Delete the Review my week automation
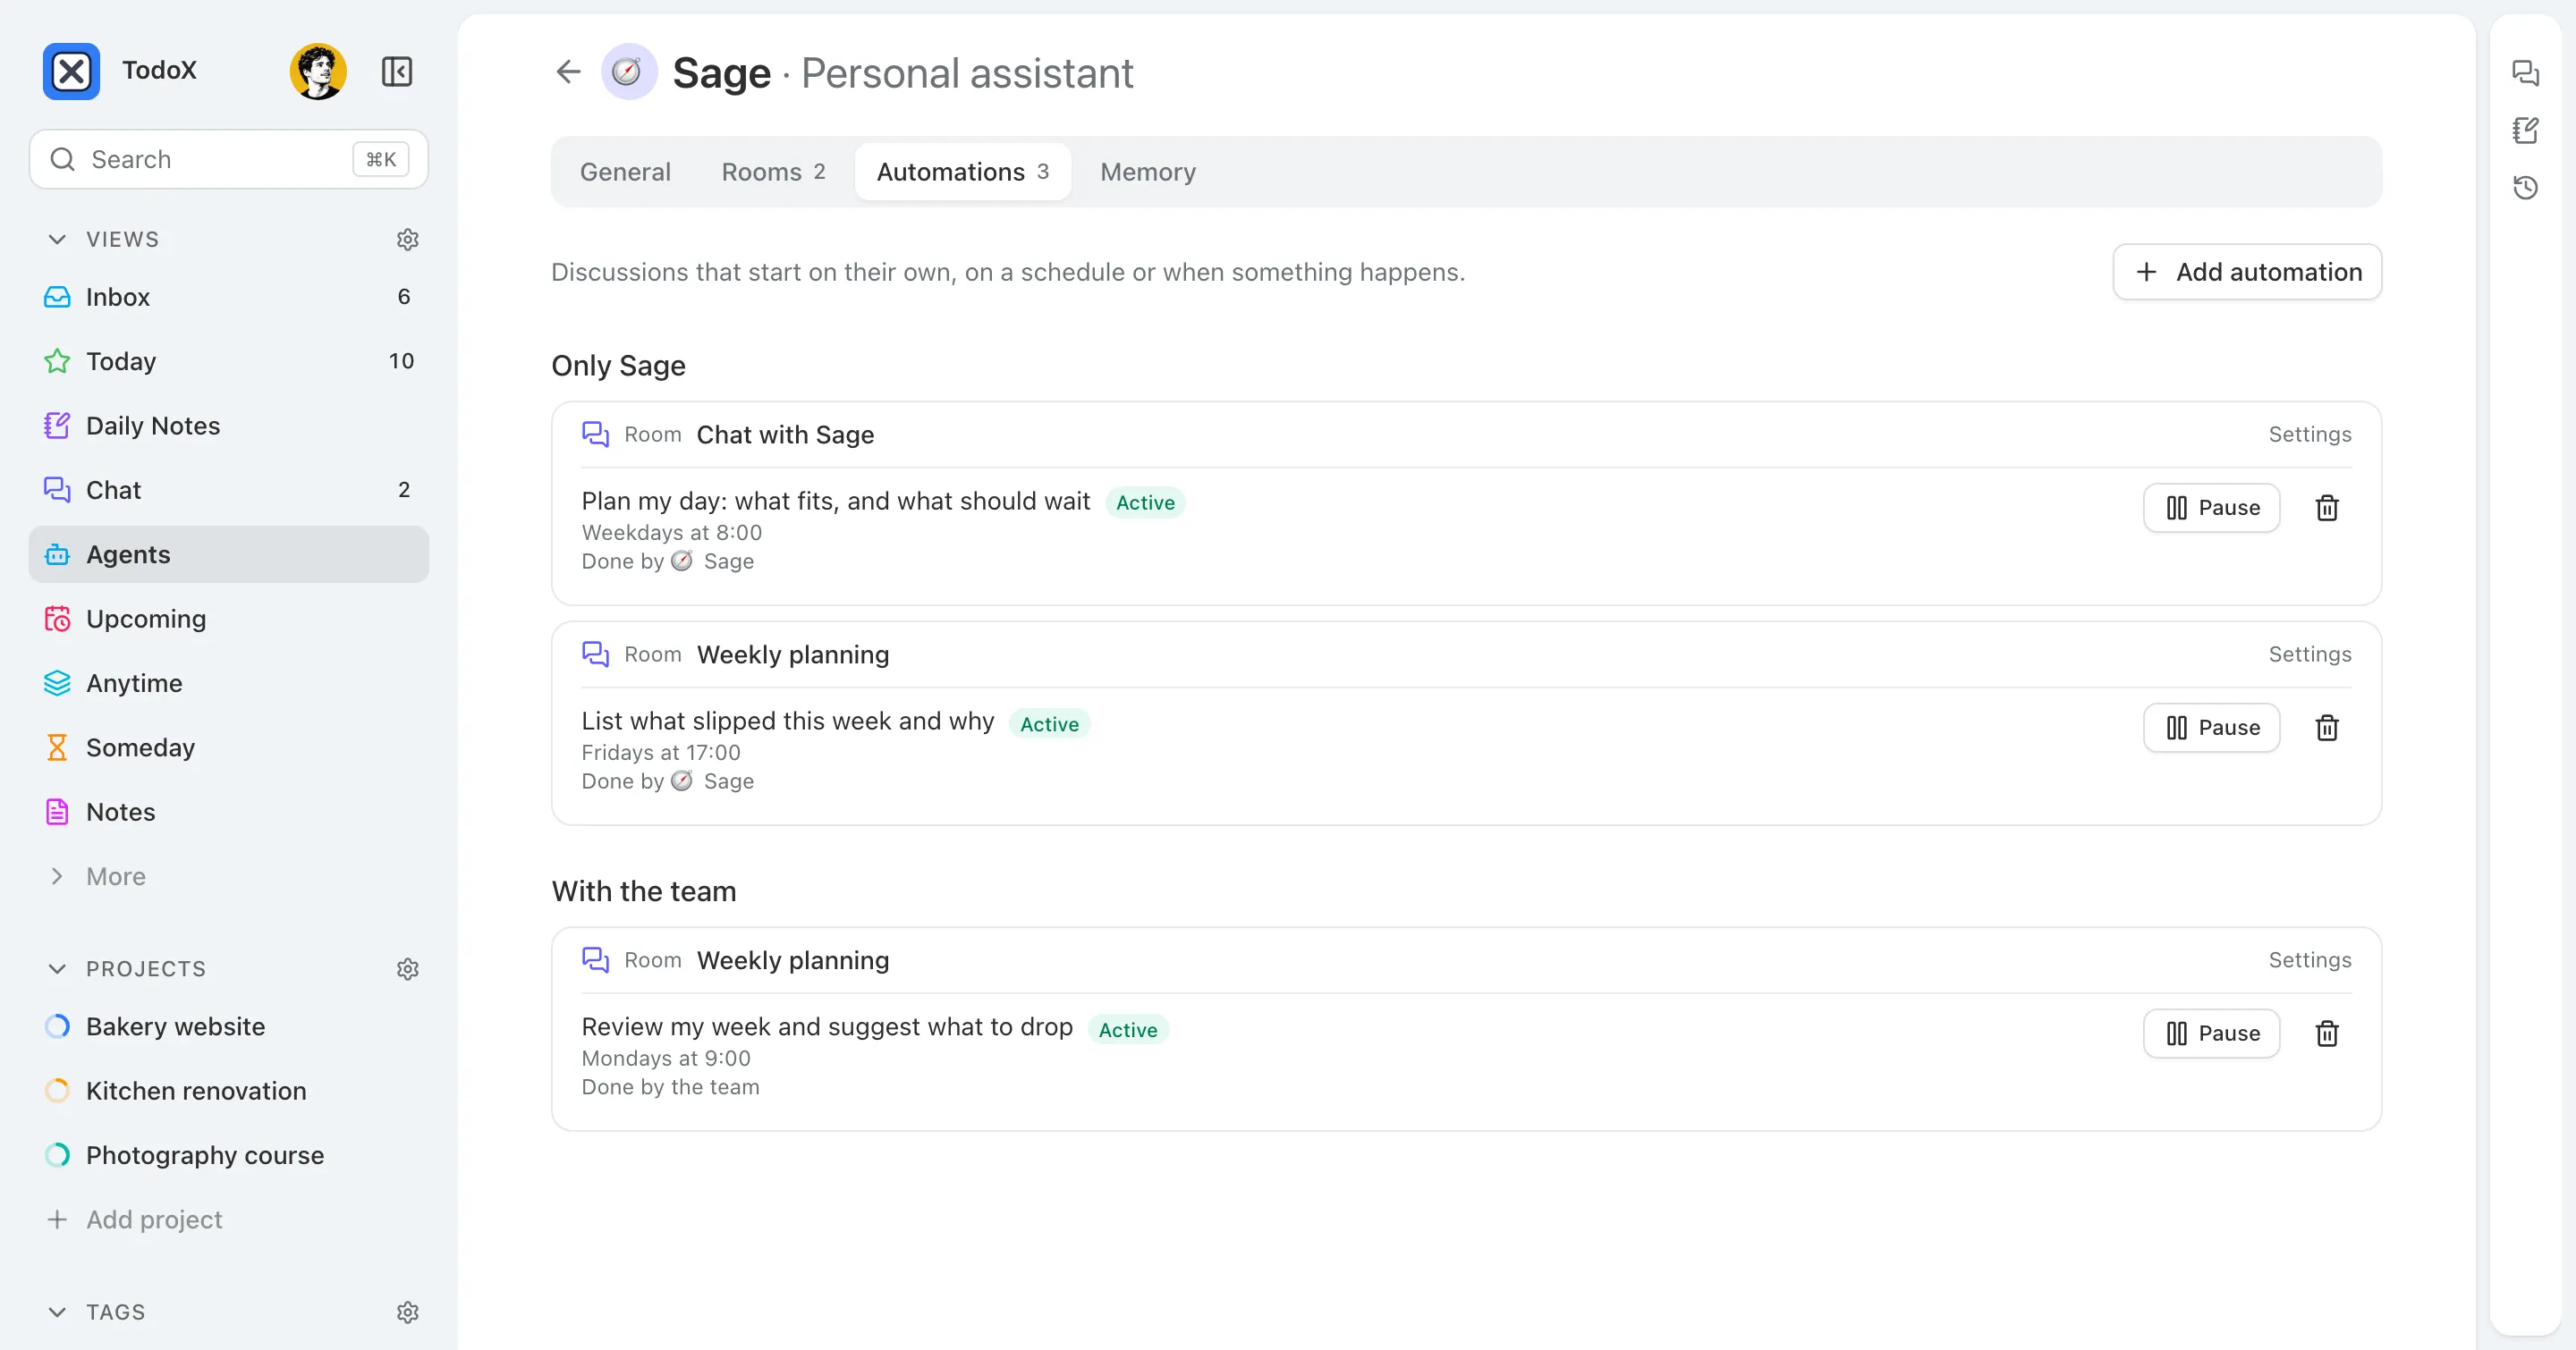Viewport: 2576px width, 1350px height. pos(2327,1034)
